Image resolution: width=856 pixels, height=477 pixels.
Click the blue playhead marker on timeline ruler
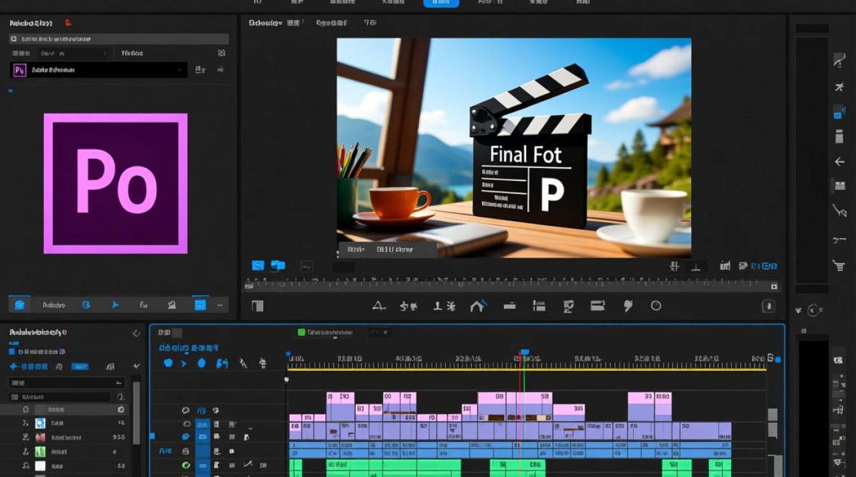pos(524,352)
